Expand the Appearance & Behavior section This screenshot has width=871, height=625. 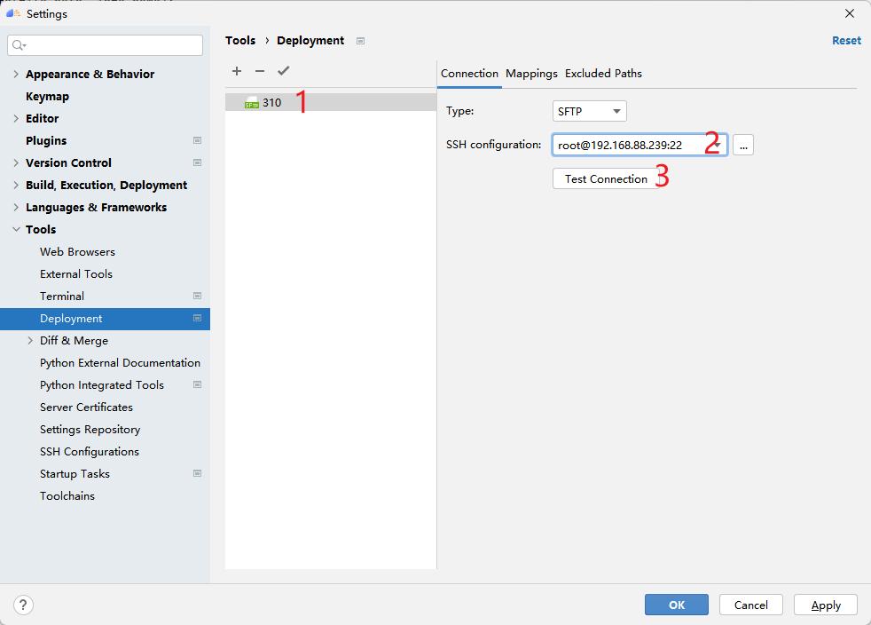[16, 74]
